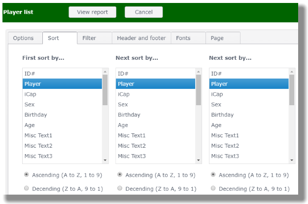308x204 pixels.
Task: Open the Page tab
Action: coord(217,38)
